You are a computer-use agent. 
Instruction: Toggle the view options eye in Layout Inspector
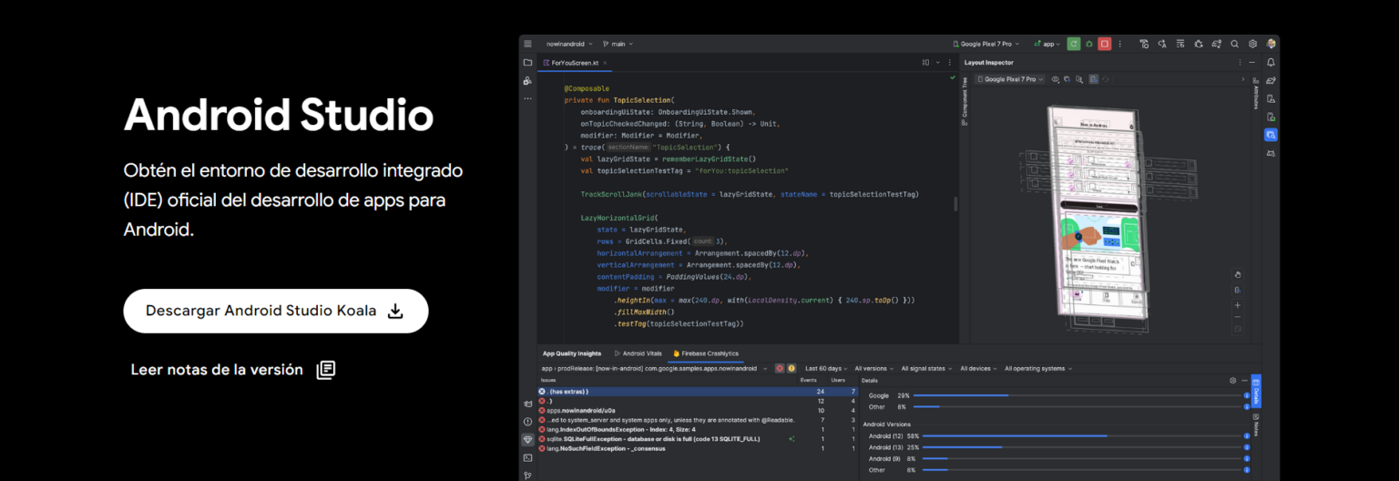(1055, 79)
